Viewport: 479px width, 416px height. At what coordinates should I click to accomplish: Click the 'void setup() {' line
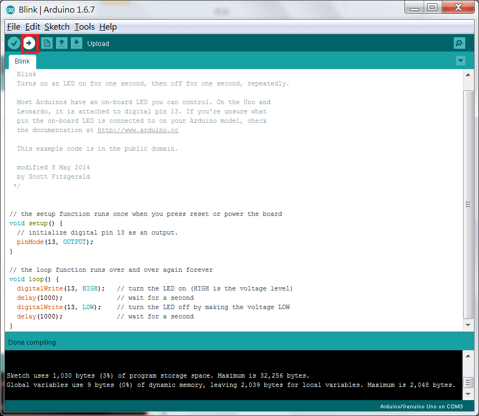(36, 224)
